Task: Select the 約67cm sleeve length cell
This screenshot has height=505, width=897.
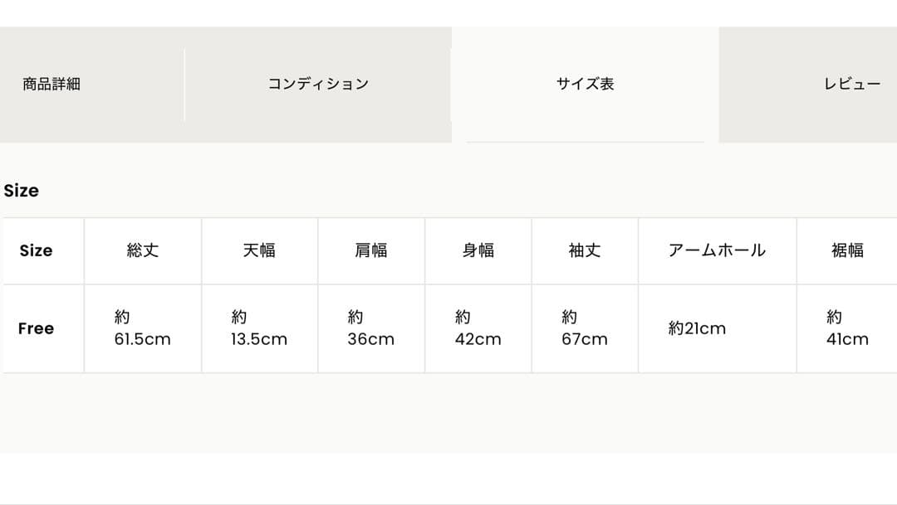Action: pyautogui.click(x=585, y=328)
